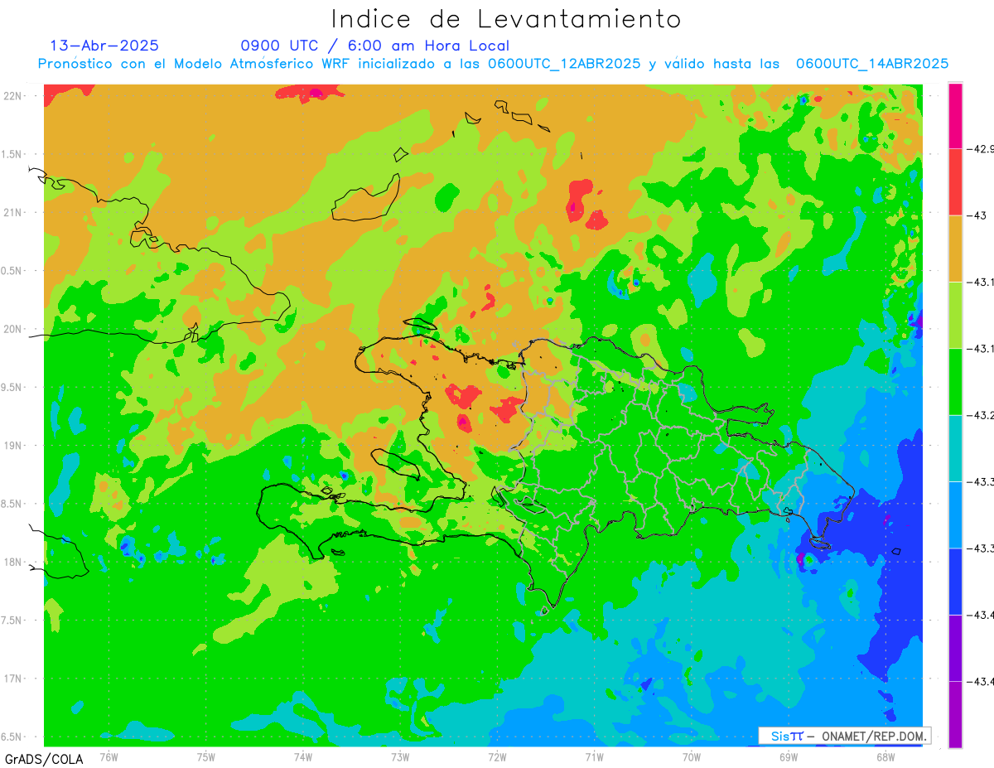The width and height of the screenshot is (994, 768).
Task: Click the 22N latitude label
Action: pos(12,95)
